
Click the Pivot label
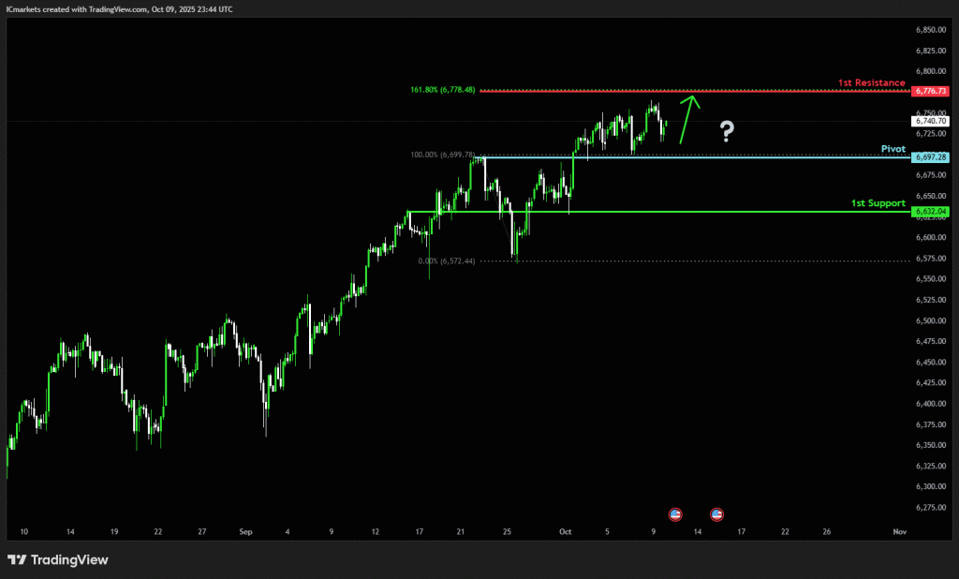pyautogui.click(x=893, y=149)
